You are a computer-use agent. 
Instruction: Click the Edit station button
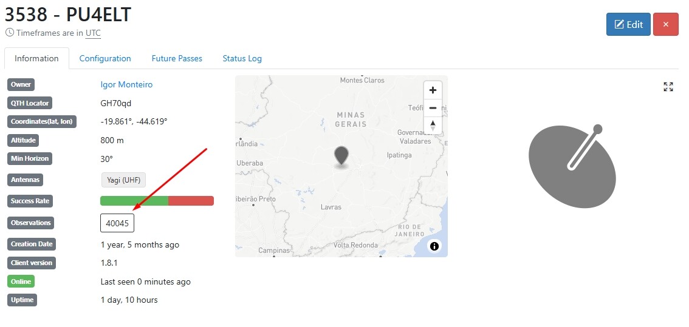pos(628,24)
